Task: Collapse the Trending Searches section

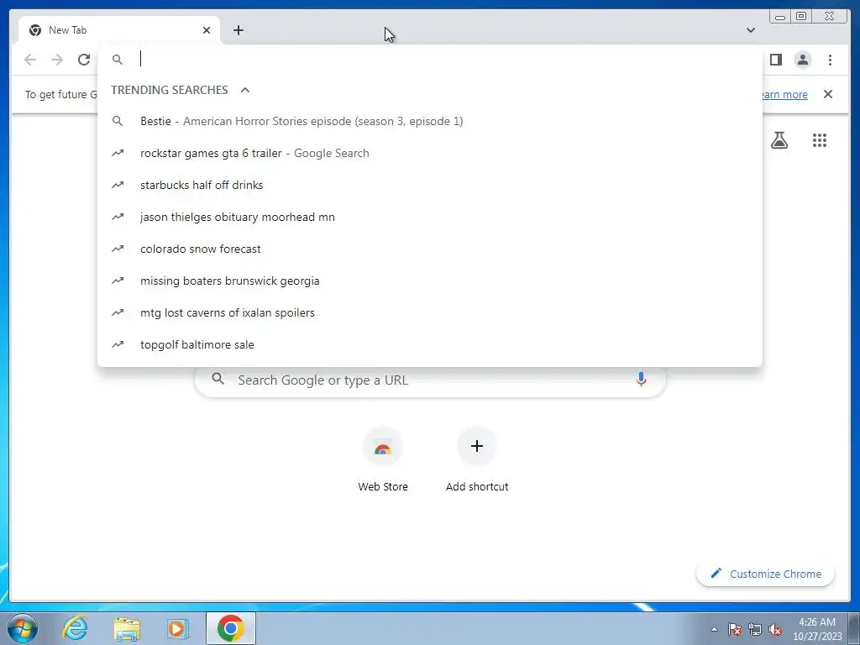Action: click(x=245, y=90)
